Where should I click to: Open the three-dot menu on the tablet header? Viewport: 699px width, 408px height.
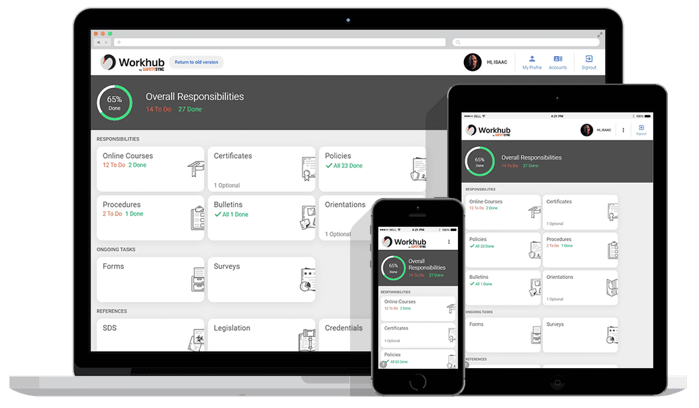[x=623, y=129]
